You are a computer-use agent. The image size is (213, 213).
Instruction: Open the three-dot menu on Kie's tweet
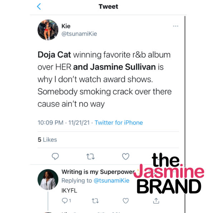(x=175, y=26)
